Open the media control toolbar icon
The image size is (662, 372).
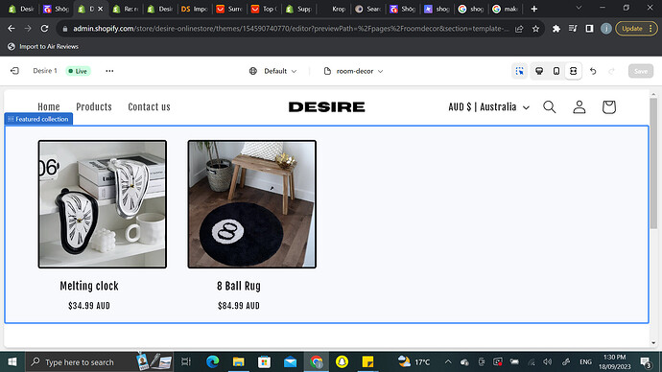(573, 28)
